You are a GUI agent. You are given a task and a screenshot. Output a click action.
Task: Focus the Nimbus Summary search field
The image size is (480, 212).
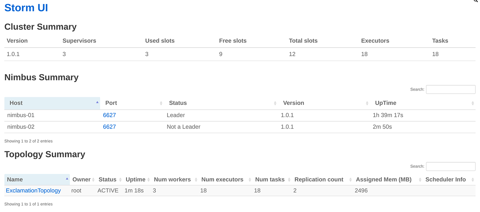450,90
